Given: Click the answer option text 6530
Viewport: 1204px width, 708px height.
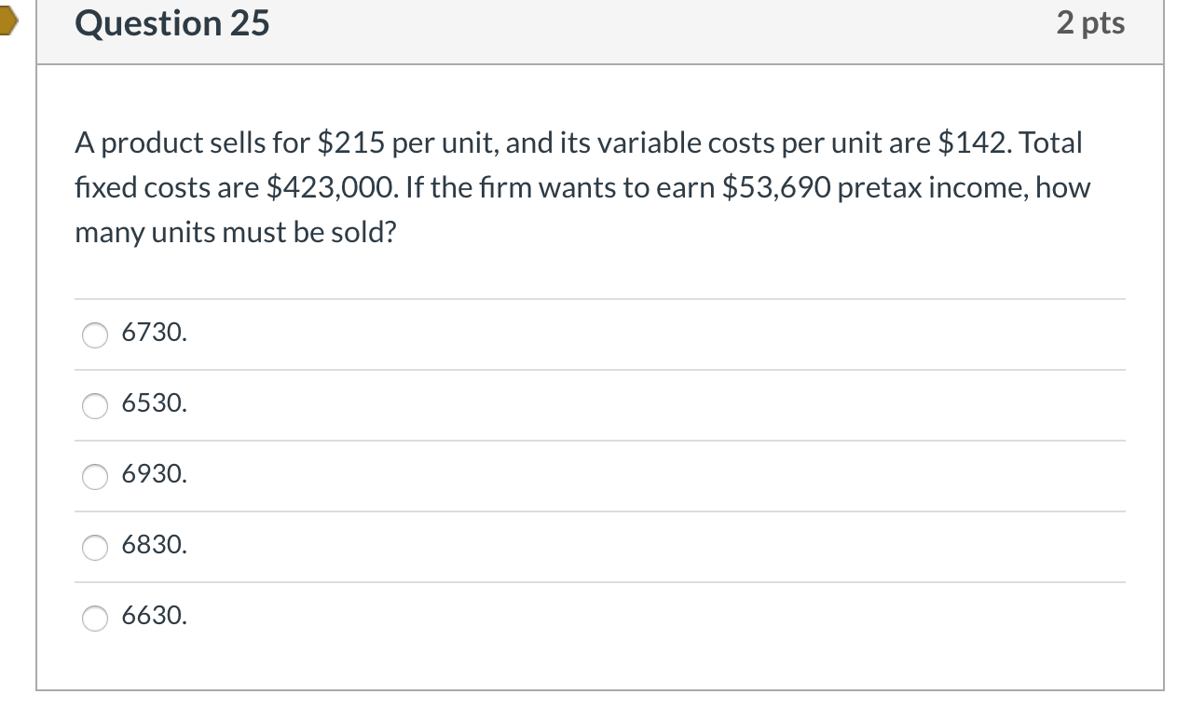Looking at the screenshot, I should pos(154,404).
